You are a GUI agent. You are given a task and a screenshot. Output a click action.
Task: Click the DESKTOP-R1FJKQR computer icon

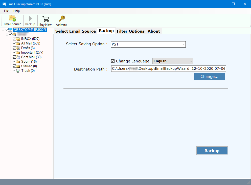10,30
